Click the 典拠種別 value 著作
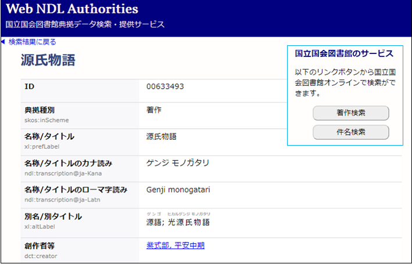Image resolution: width=412 pixels, height=264 pixels. point(154,110)
